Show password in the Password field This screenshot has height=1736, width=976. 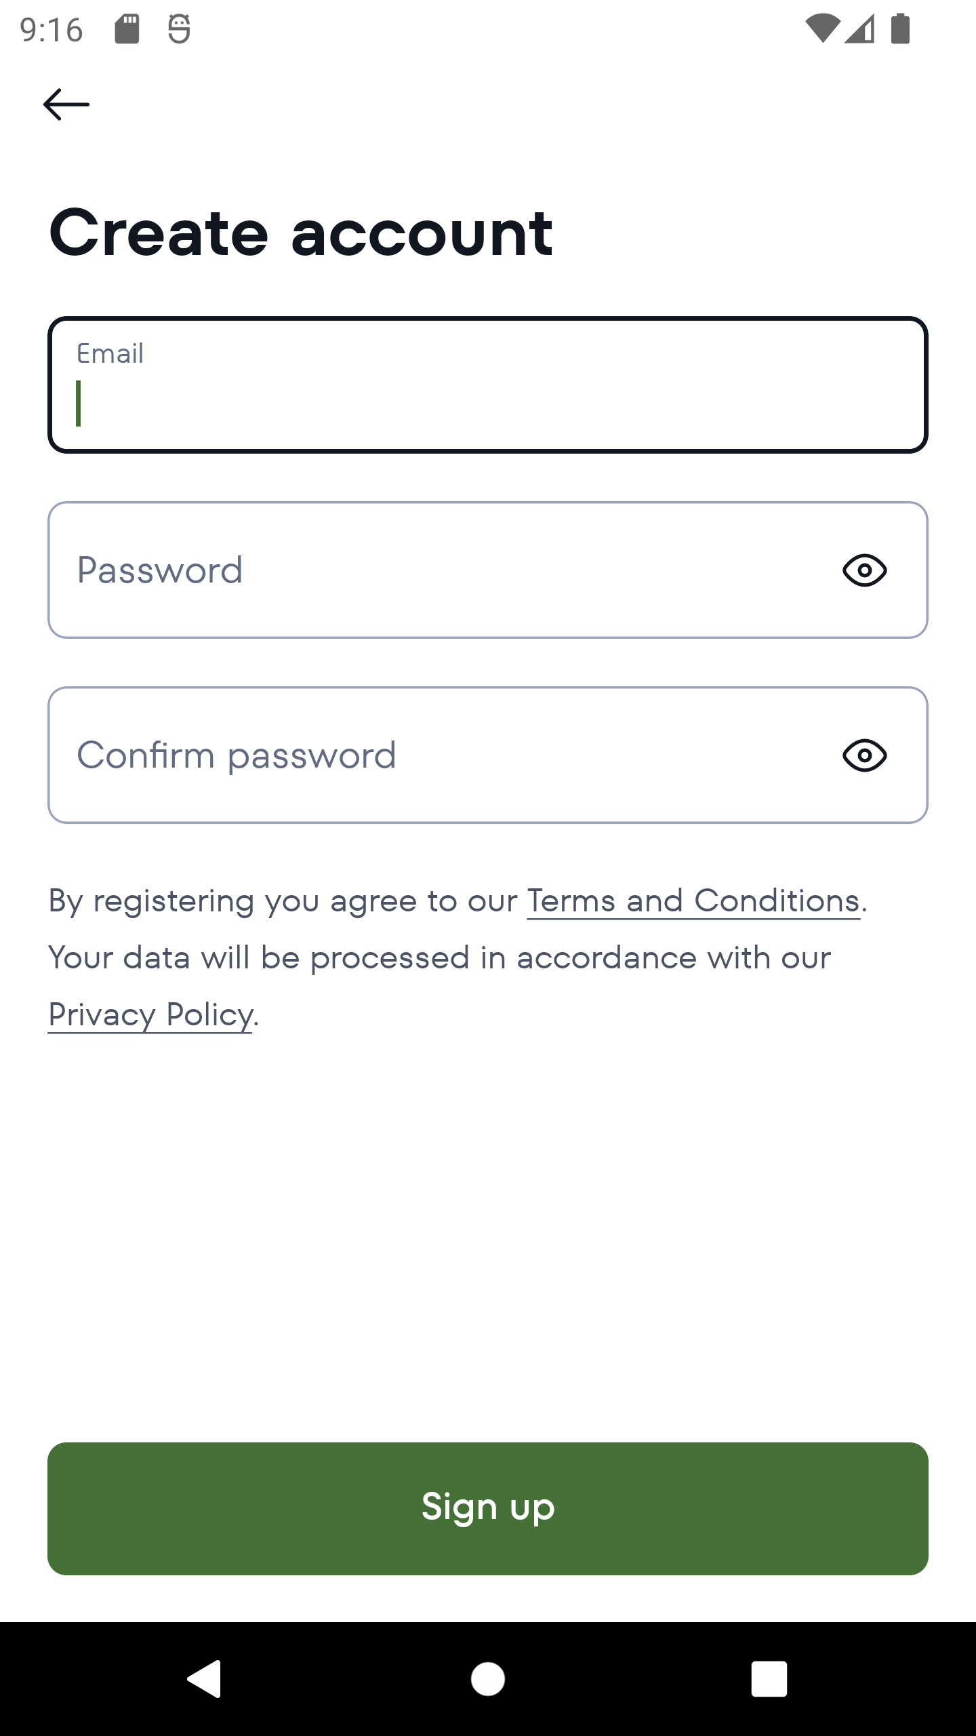(x=864, y=570)
